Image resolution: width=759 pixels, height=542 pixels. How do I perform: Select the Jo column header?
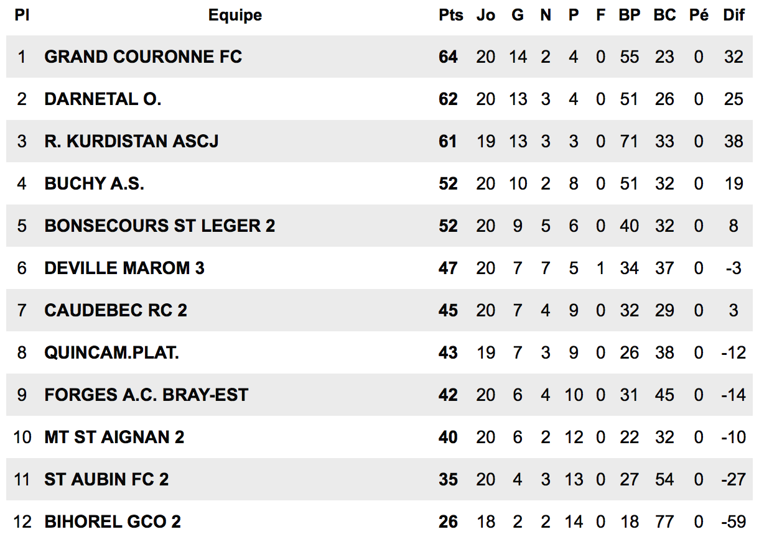486,16
